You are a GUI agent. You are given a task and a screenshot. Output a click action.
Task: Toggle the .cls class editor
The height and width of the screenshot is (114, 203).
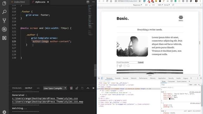[x=195, y=85]
